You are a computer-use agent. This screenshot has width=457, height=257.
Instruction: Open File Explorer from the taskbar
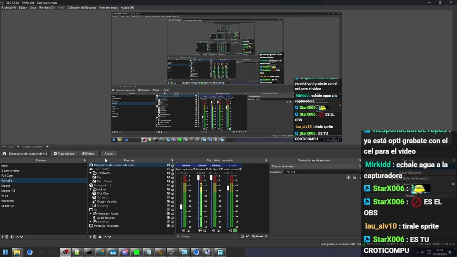point(17,252)
